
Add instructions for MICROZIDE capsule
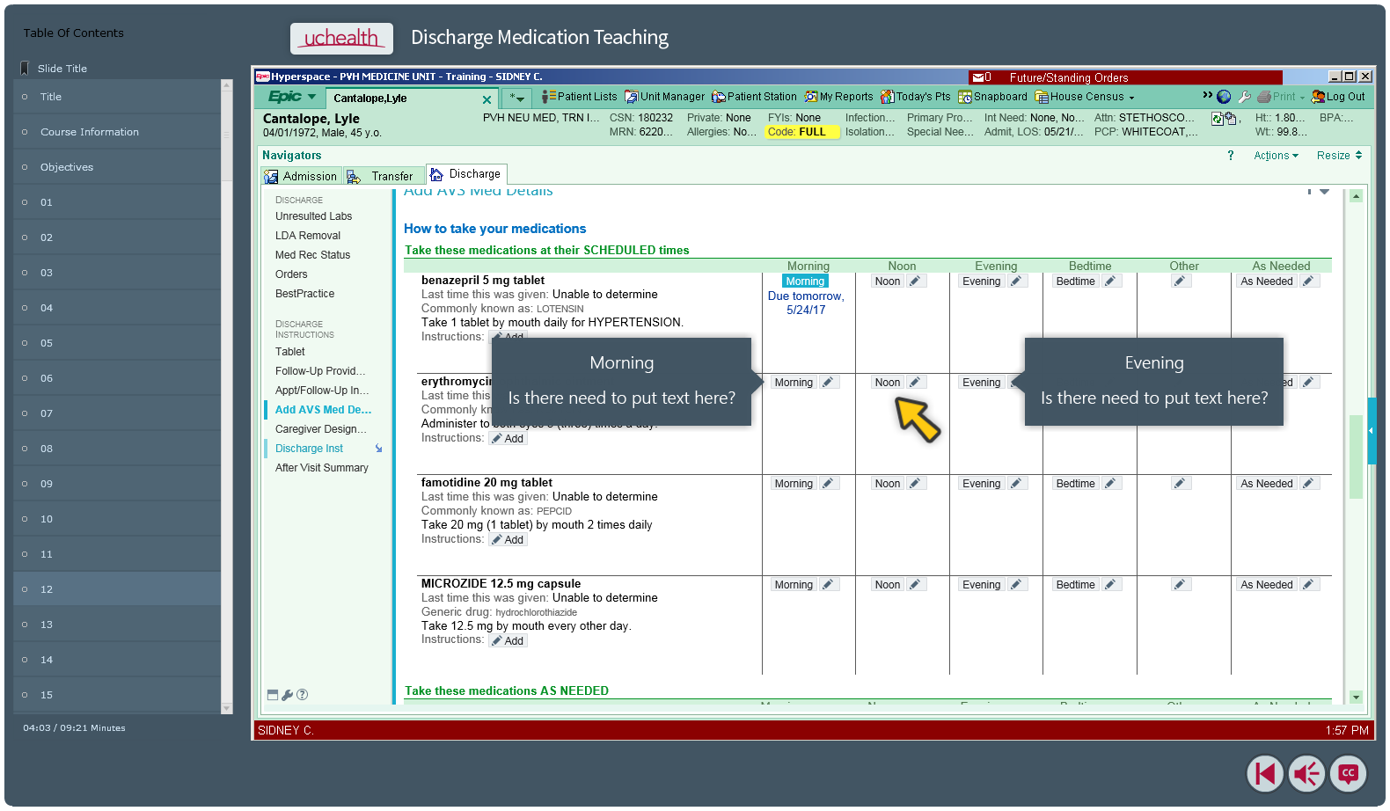point(508,641)
